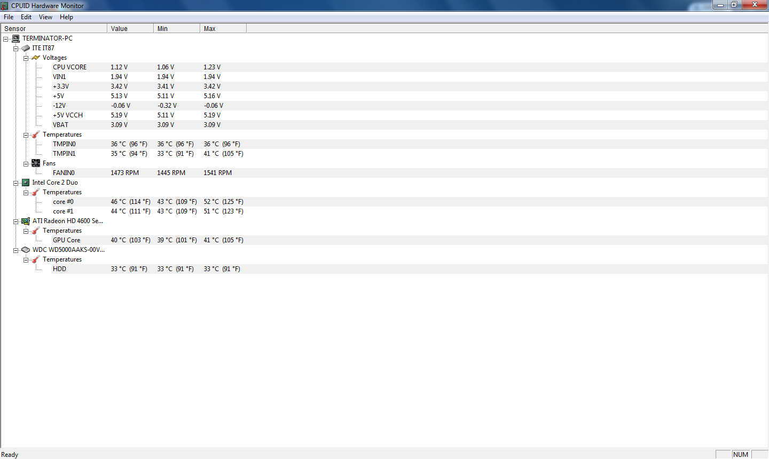Open the Help menu

[x=66, y=17]
